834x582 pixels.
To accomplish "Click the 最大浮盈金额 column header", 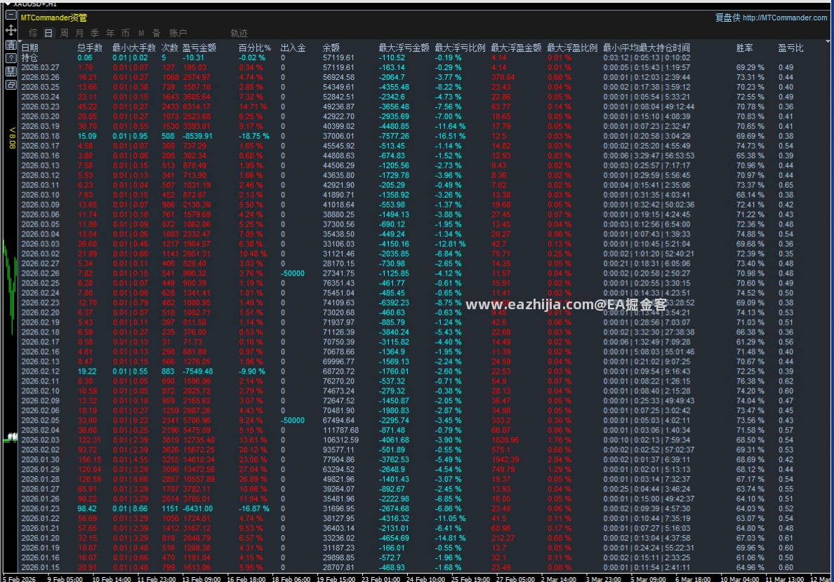I will click(x=516, y=48).
